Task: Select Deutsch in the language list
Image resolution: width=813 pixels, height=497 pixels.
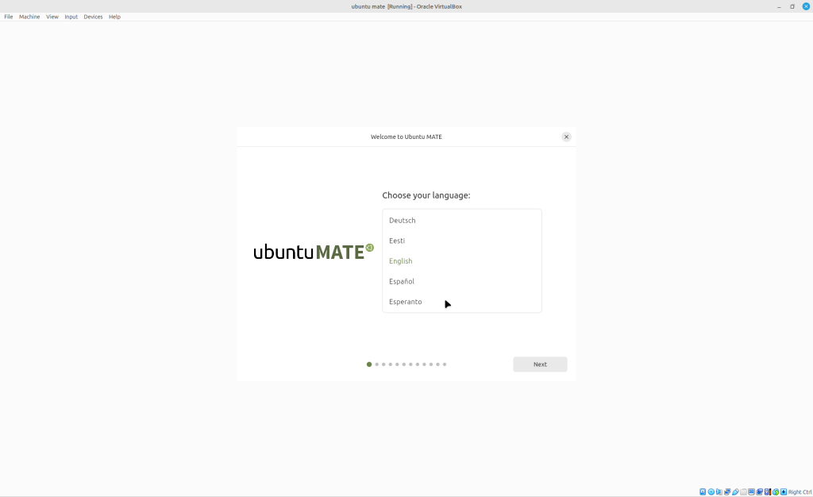Action: click(462, 220)
